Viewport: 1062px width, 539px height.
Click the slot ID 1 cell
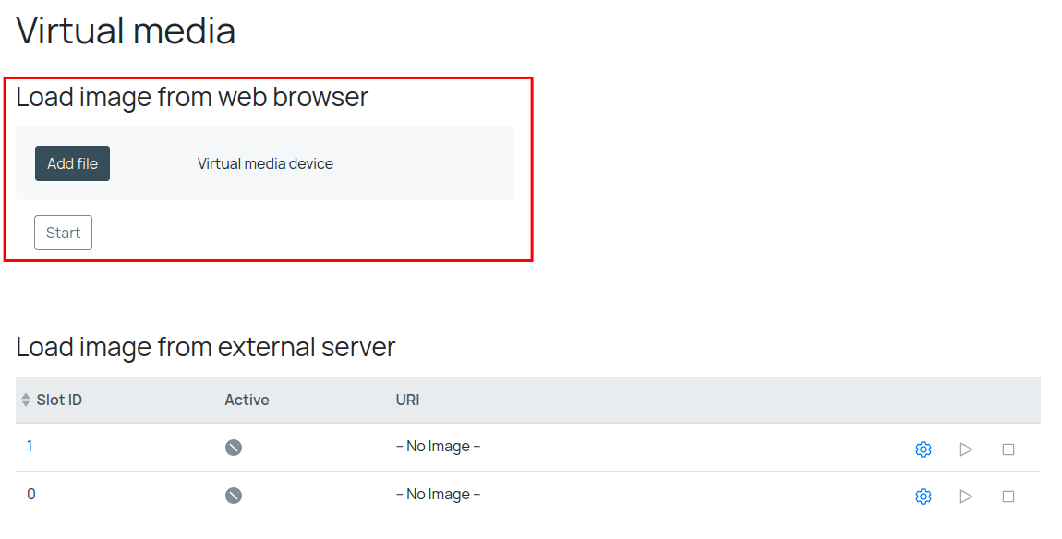tap(30, 447)
